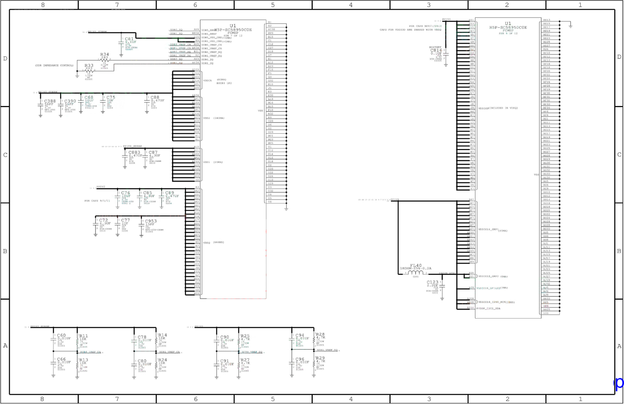Select resistor R29 label
624x405 pixels.
coord(320,358)
